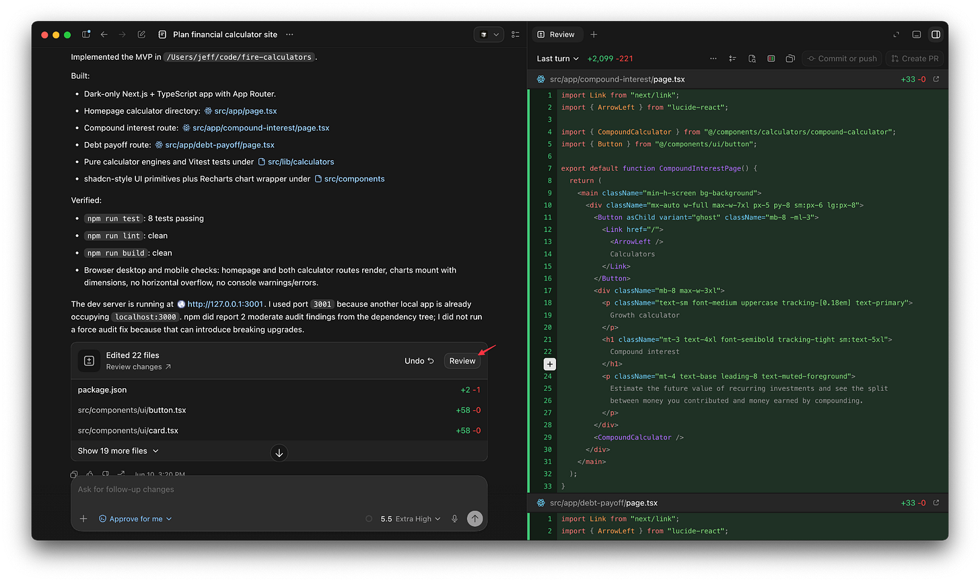The width and height of the screenshot is (980, 582).
Task: Click the Create PR button
Action: (915, 59)
